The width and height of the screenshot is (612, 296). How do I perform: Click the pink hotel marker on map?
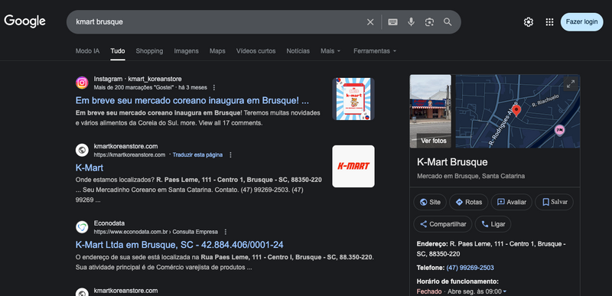[x=559, y=131]
